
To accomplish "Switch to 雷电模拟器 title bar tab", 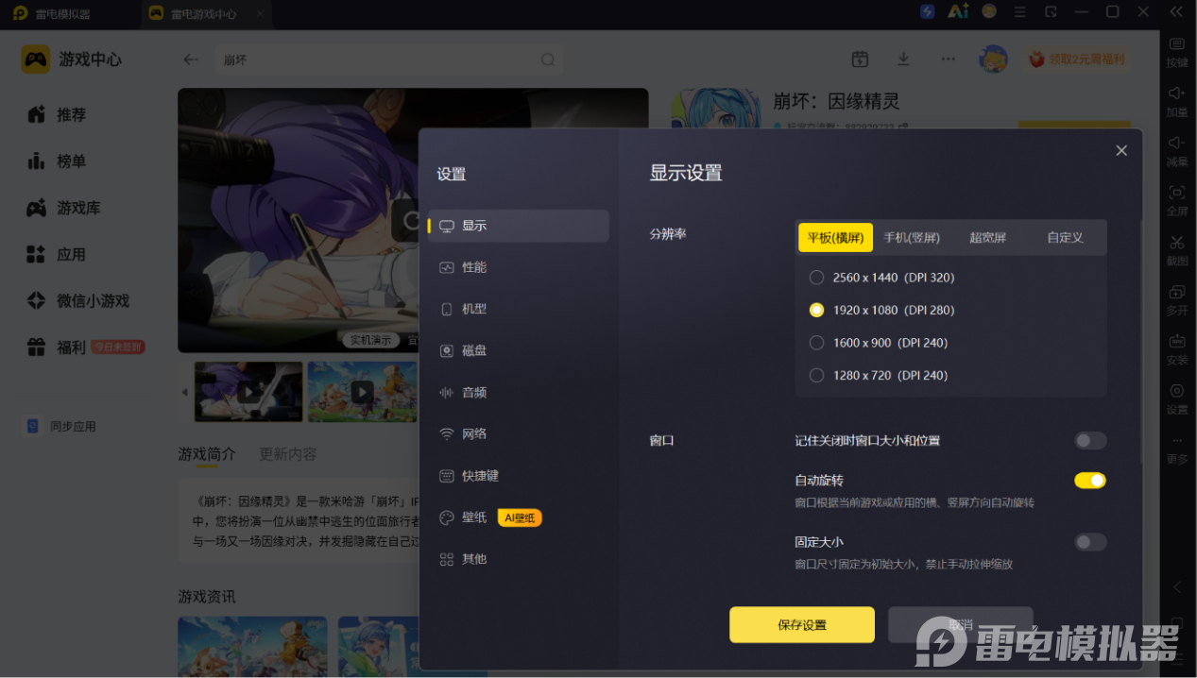I will [x=64, y=14].
